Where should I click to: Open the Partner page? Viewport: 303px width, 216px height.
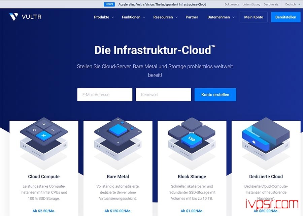[x=192, y=17]
